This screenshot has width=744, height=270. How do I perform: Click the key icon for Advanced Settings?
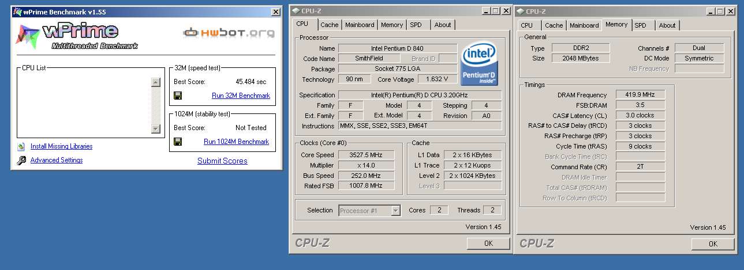tap(21, 161)
